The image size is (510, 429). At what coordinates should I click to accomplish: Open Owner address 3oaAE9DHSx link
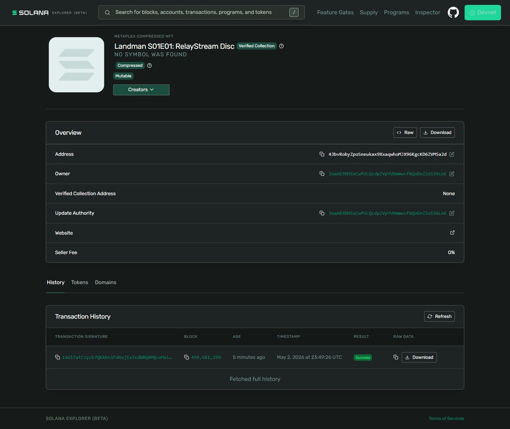click(x=388, y=173)
